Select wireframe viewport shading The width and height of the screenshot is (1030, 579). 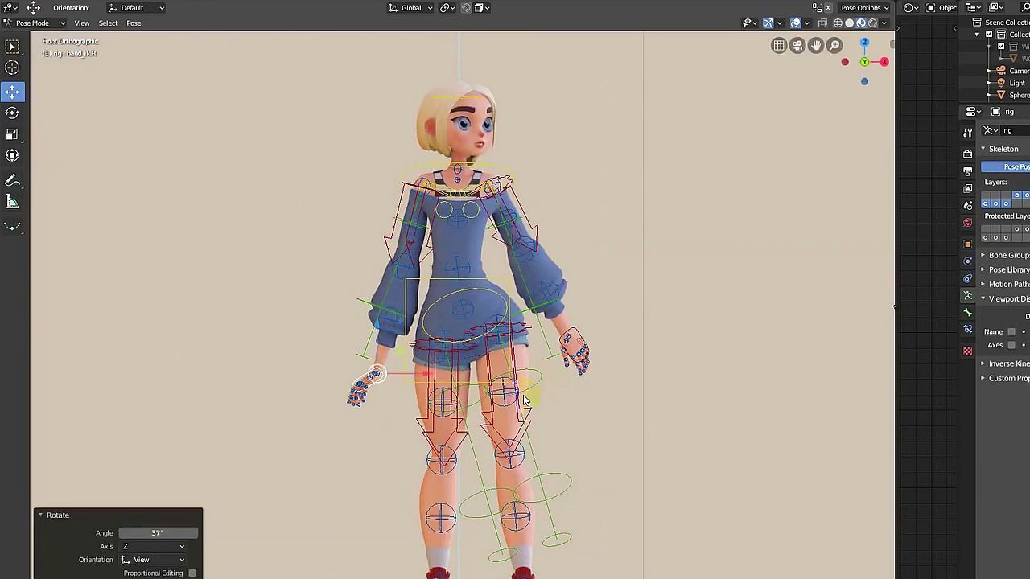[838, 23]
